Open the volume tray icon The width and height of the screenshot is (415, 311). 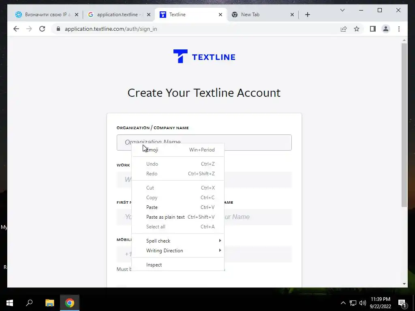click(x=363, y=303)
